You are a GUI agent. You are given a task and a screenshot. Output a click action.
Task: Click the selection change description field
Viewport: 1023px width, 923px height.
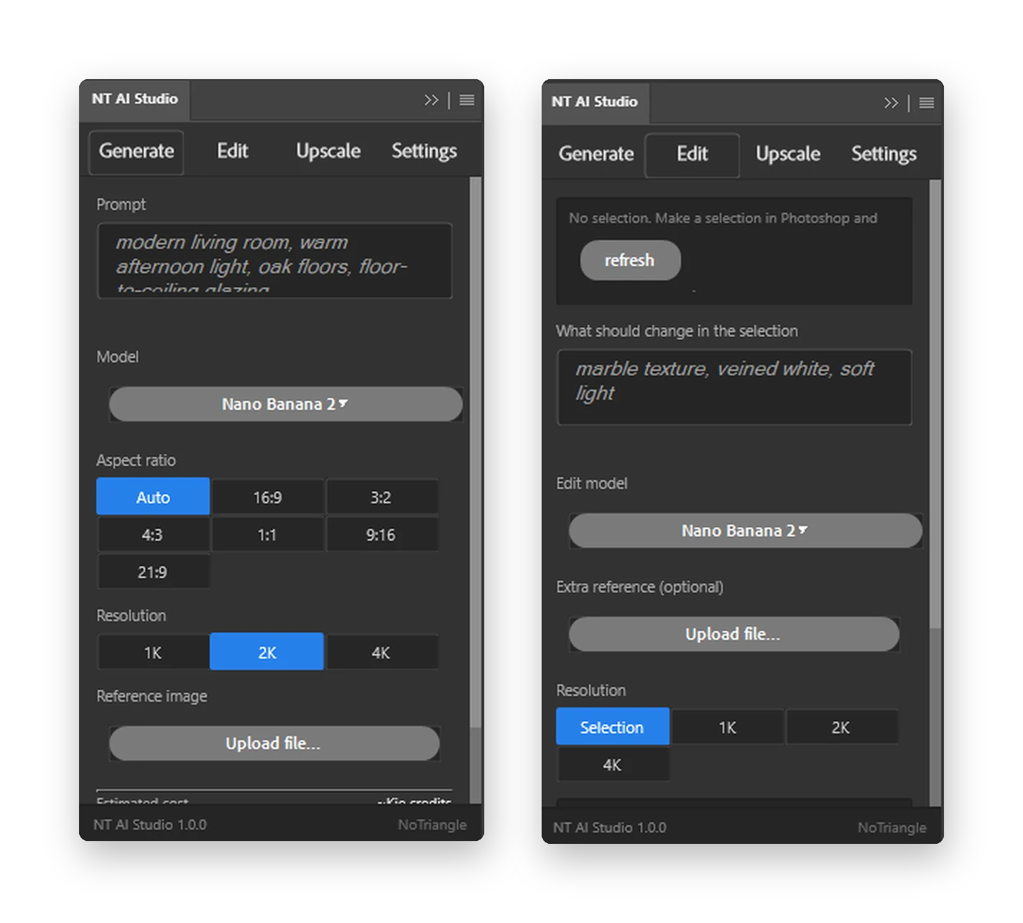[734, 387]
